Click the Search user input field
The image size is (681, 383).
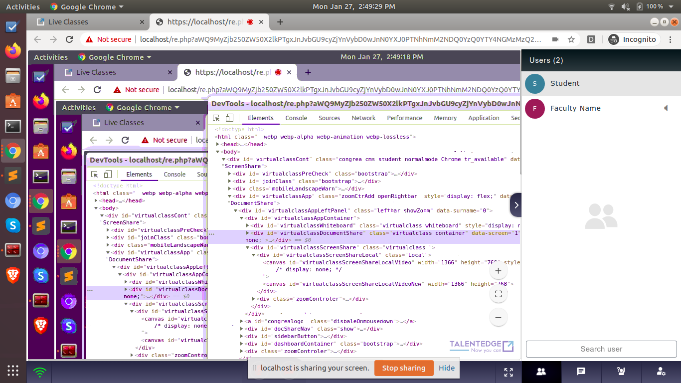(601, 349)
